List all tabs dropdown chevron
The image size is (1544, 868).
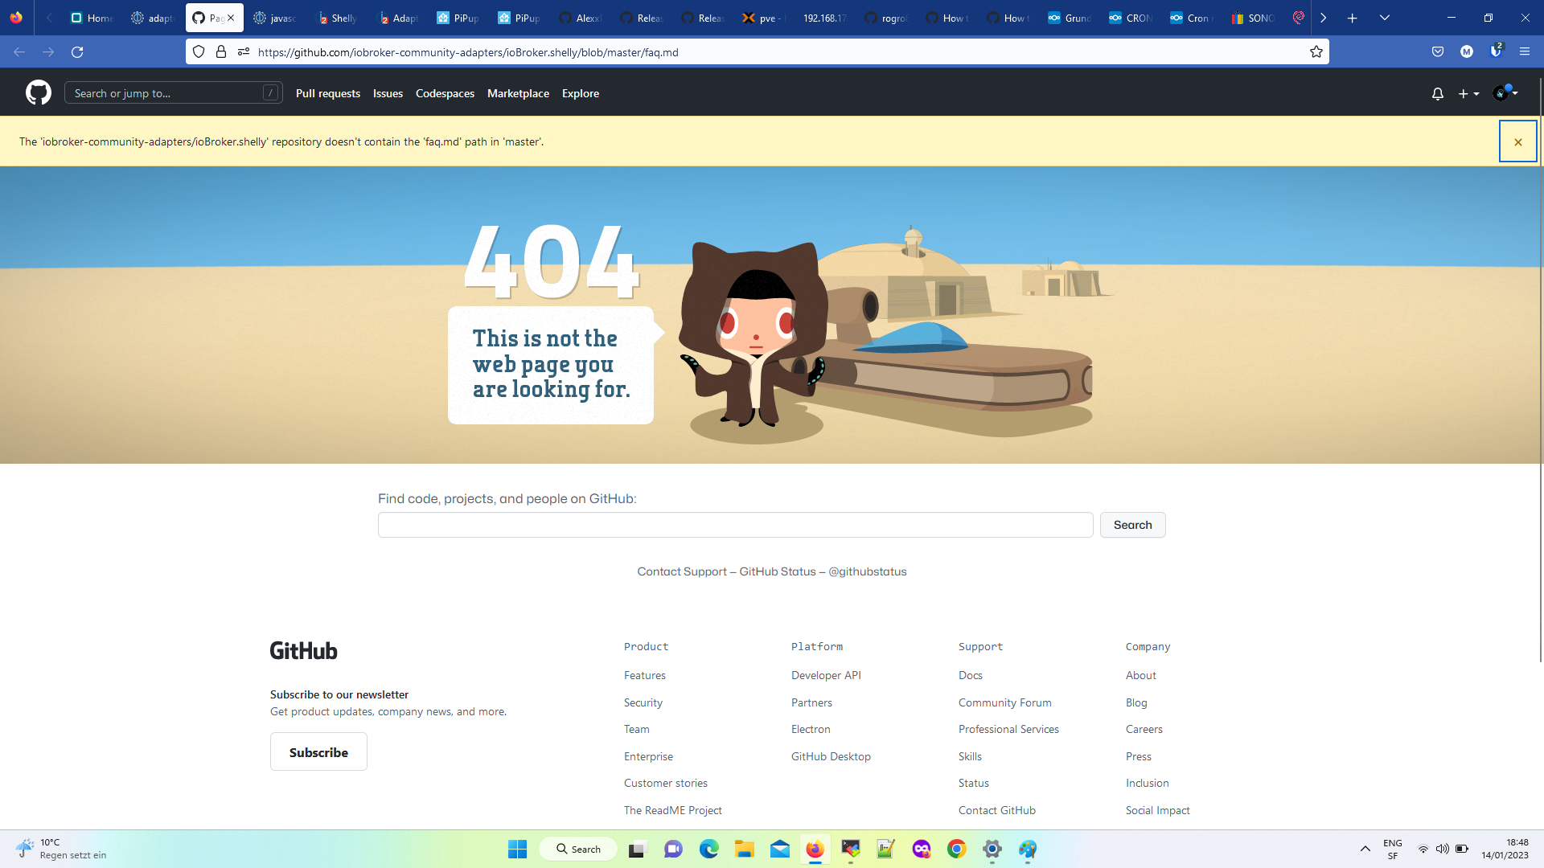pos(1385,18)
